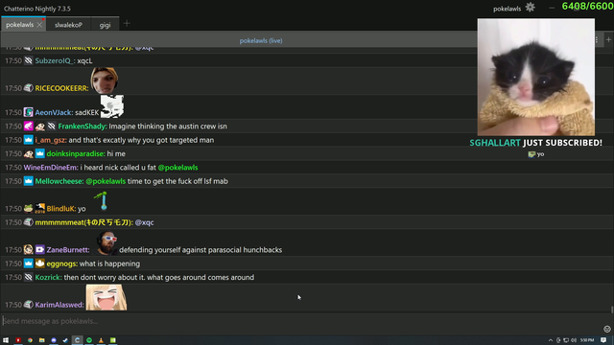Open split options three-dot menu
Image resolution: width=614 pixels, height=345 pixels.
(x=597, y=40)
